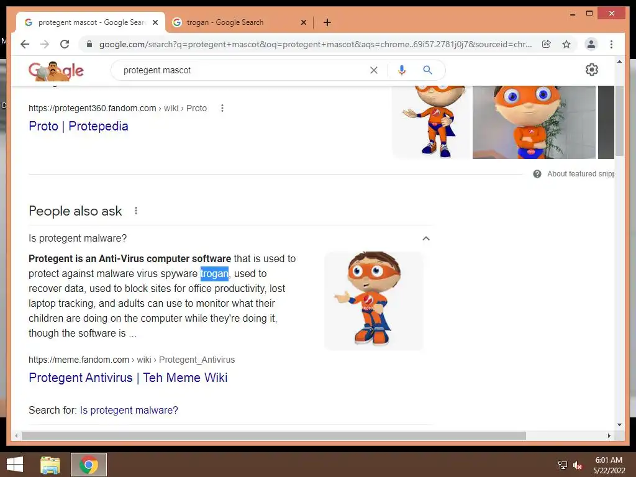Click the protegent360.fandom.com URL breadcrumb
The height and width of the screenshot is (477, 636).
(x=117, y=108)
